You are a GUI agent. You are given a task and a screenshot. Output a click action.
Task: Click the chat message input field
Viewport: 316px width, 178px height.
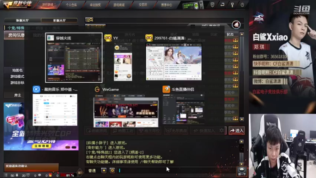tap(176, 170)
